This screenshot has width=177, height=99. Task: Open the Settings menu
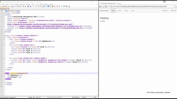pyautogui.click(x=28, y=4)
